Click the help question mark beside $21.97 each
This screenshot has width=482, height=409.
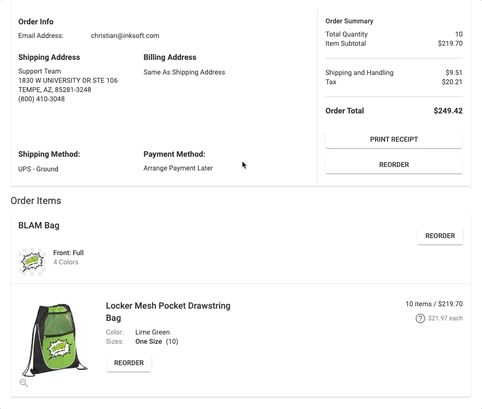(420, 318)
